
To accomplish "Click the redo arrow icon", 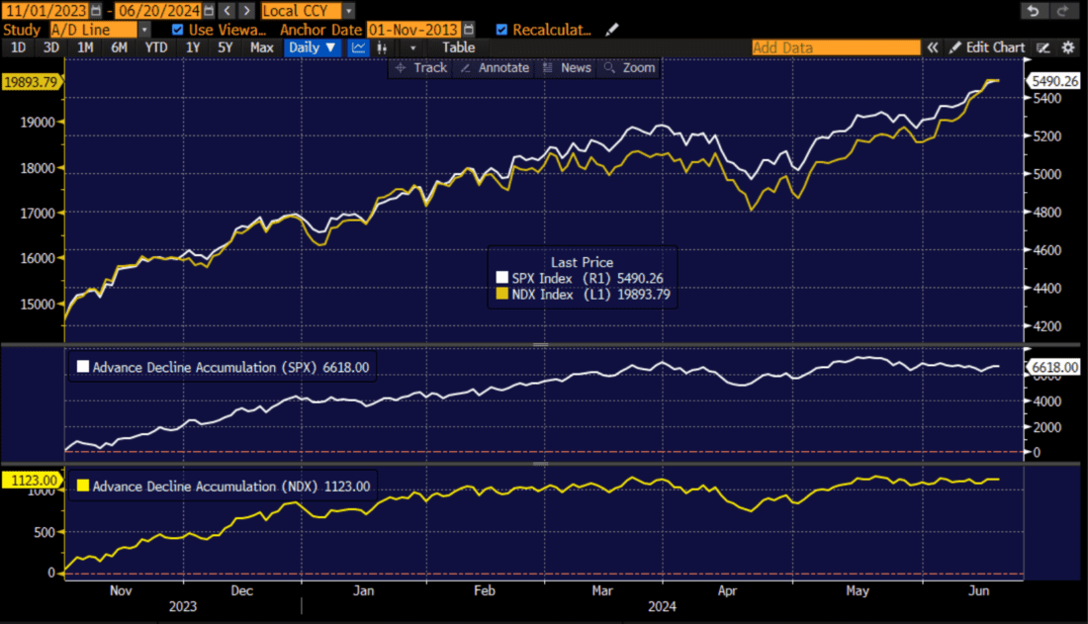I will (x=1064, y=10).
